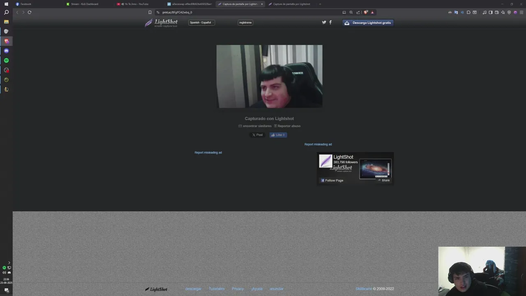Open the VPN shield icon
Screen dimensions: 526x296
point(509,12)
